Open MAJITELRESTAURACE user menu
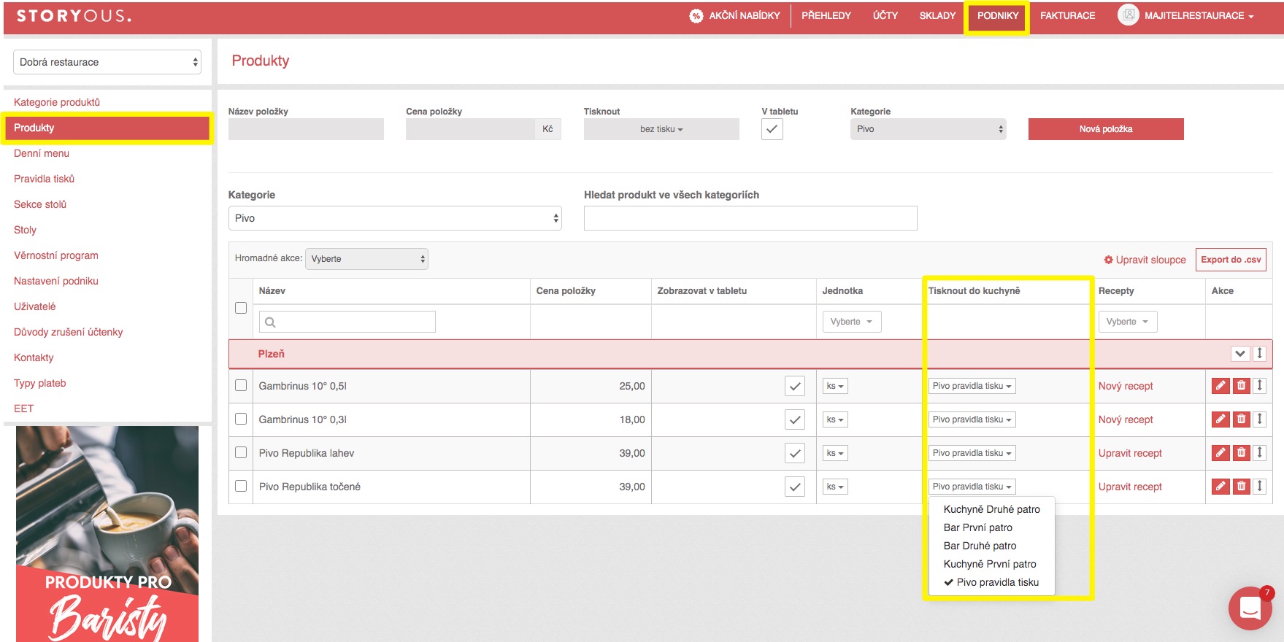The width and height of the screenshot is (1284, 642). [1199, 15]
